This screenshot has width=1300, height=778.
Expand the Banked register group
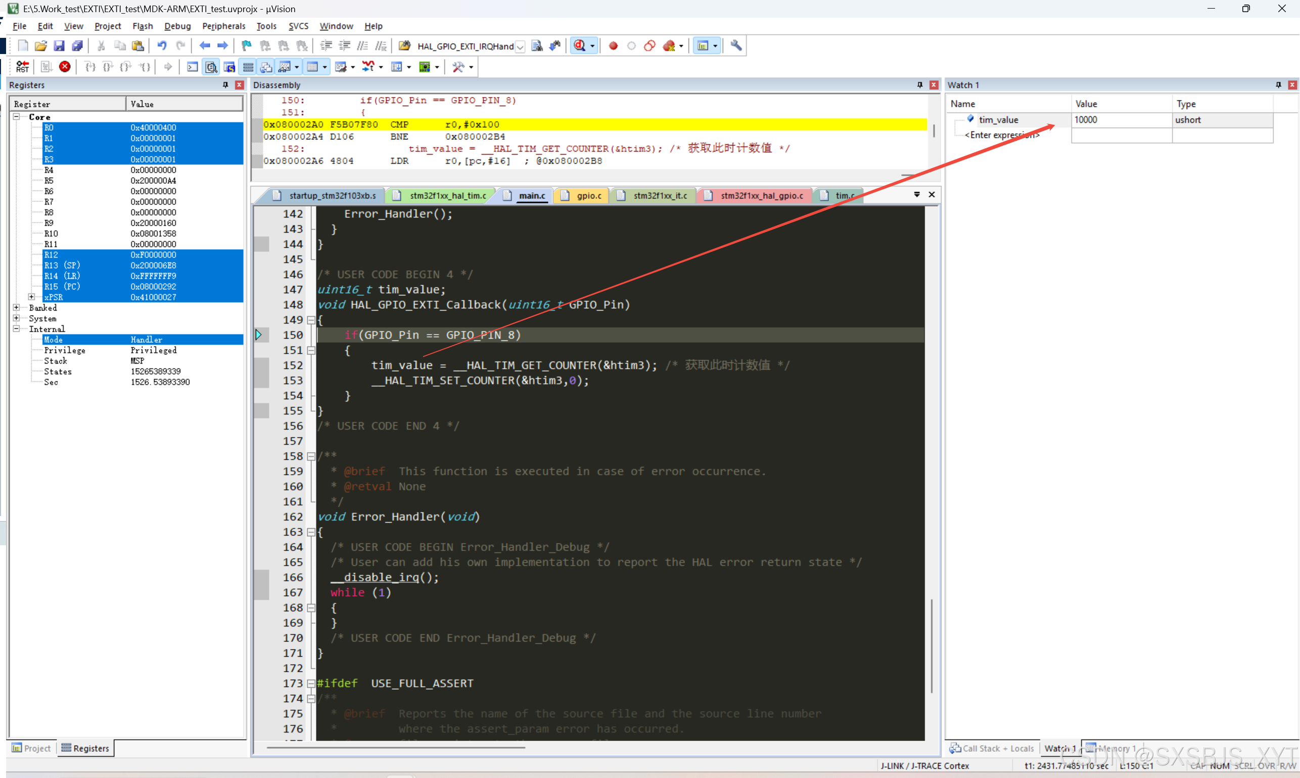pyautogui.click(x=17, y=308)
